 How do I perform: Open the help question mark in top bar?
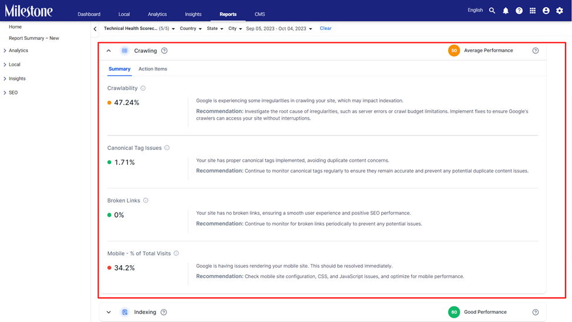(519, 11)
